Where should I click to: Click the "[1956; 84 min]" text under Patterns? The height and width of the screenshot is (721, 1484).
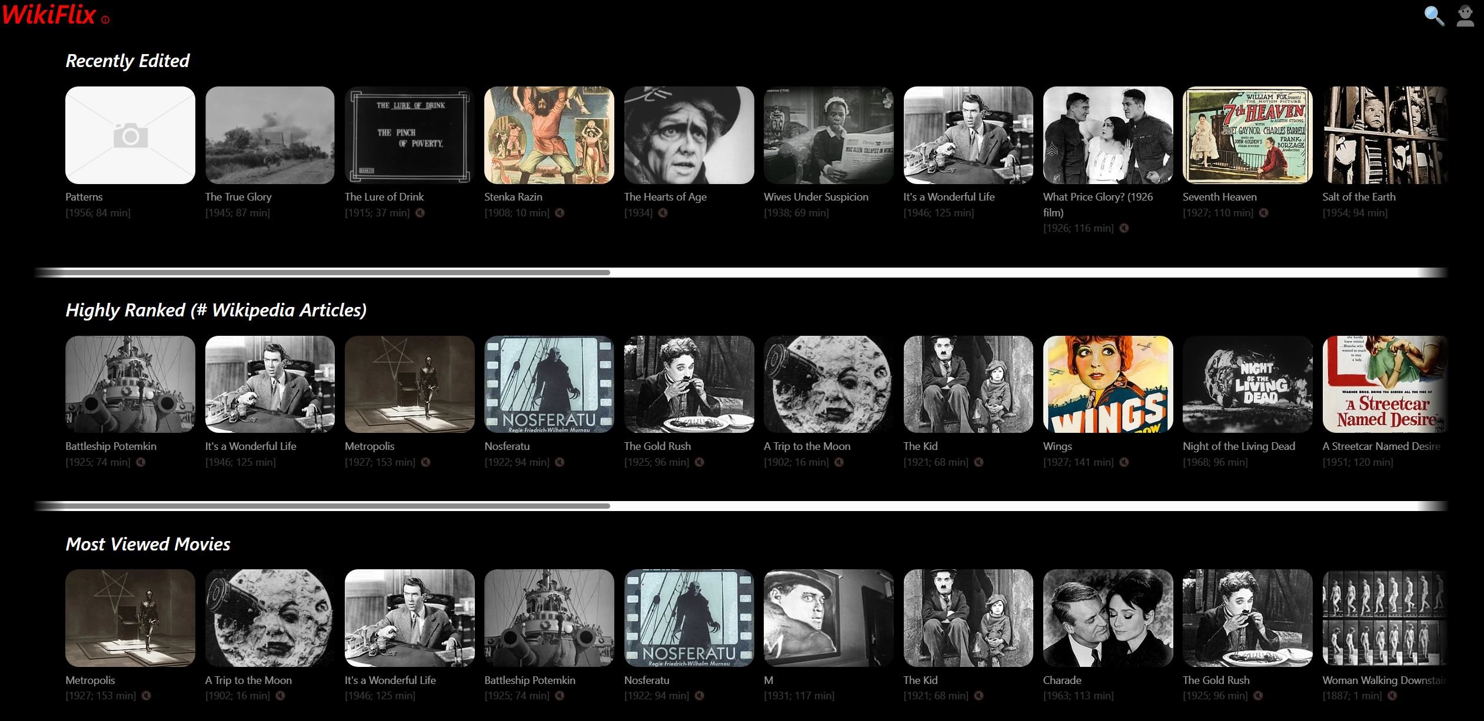98,213
